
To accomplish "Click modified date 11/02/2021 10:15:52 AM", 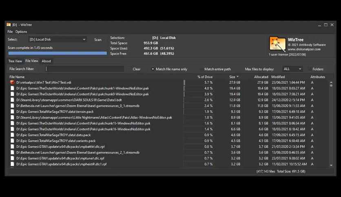I will tap(289, 164).
